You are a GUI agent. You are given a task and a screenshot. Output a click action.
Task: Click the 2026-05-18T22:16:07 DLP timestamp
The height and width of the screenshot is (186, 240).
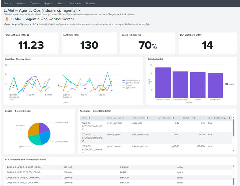[x=23, y=172]
